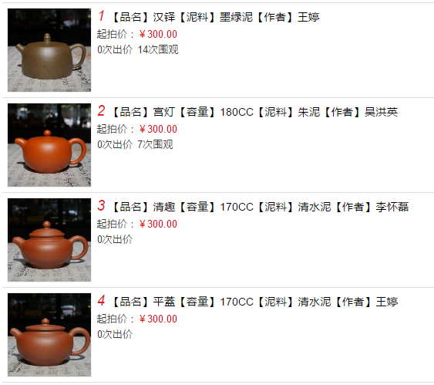Viewport: 434px width, 385px height.
Task: Open listing title 平盖 170CC 清水泥 王婷
Action: click(254, 302)
